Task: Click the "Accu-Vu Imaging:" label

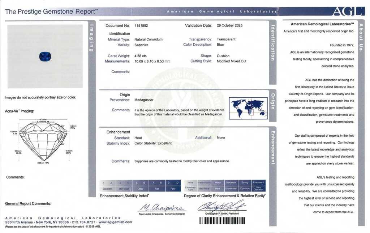Action: (20, 111)
